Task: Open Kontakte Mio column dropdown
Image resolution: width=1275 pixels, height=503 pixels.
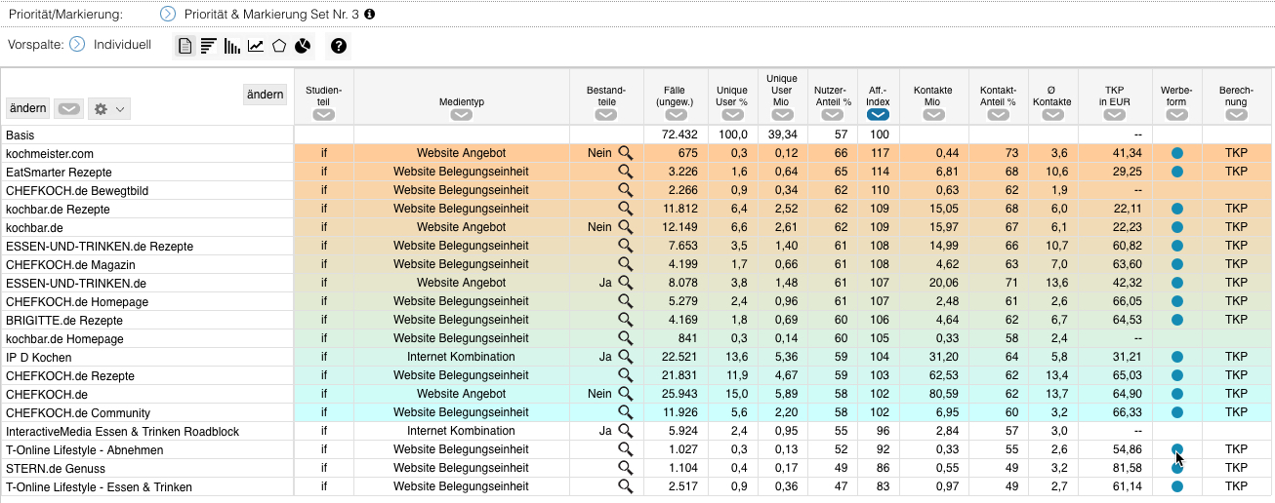Action: (933, 115)
